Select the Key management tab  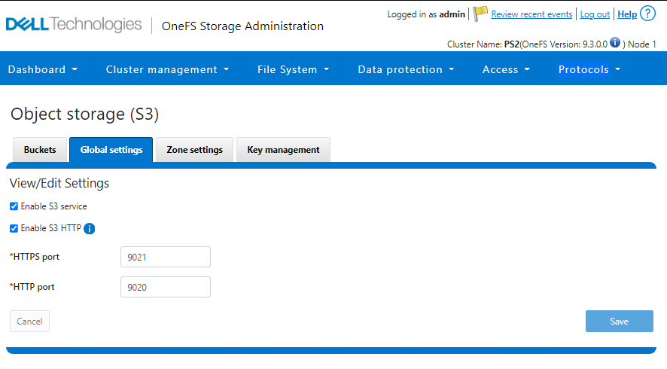pos(283,150)
